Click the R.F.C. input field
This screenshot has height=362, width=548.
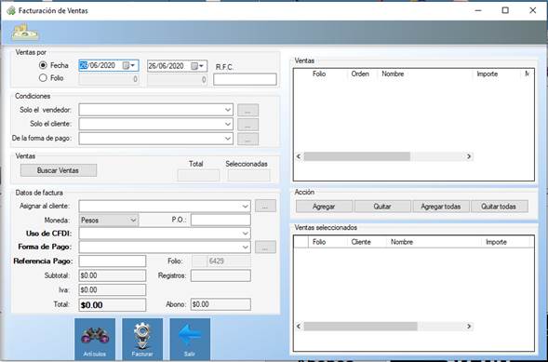click(x=245, y=79)
